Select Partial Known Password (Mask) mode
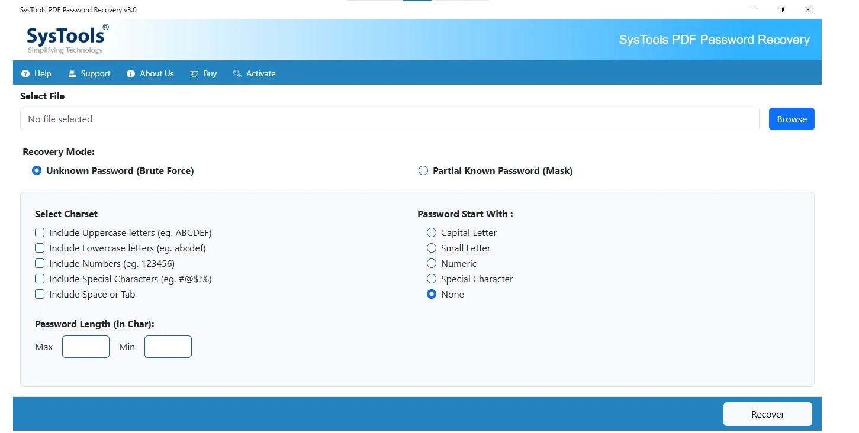 423,170
